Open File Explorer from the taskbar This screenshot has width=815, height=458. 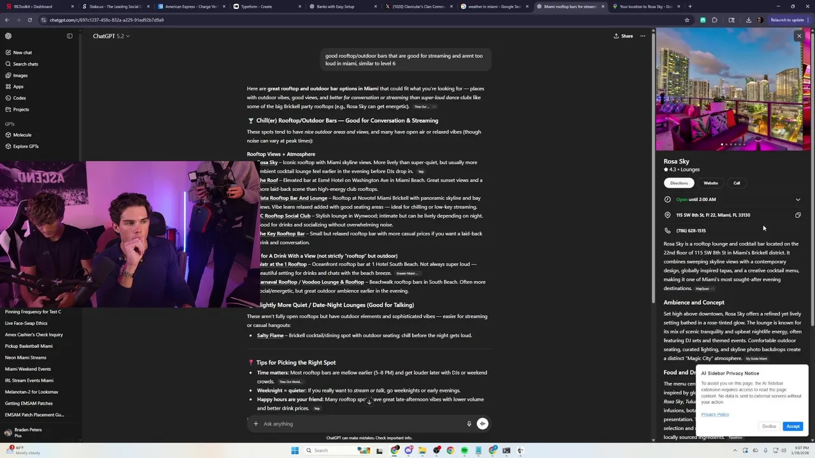click(422, 450)
